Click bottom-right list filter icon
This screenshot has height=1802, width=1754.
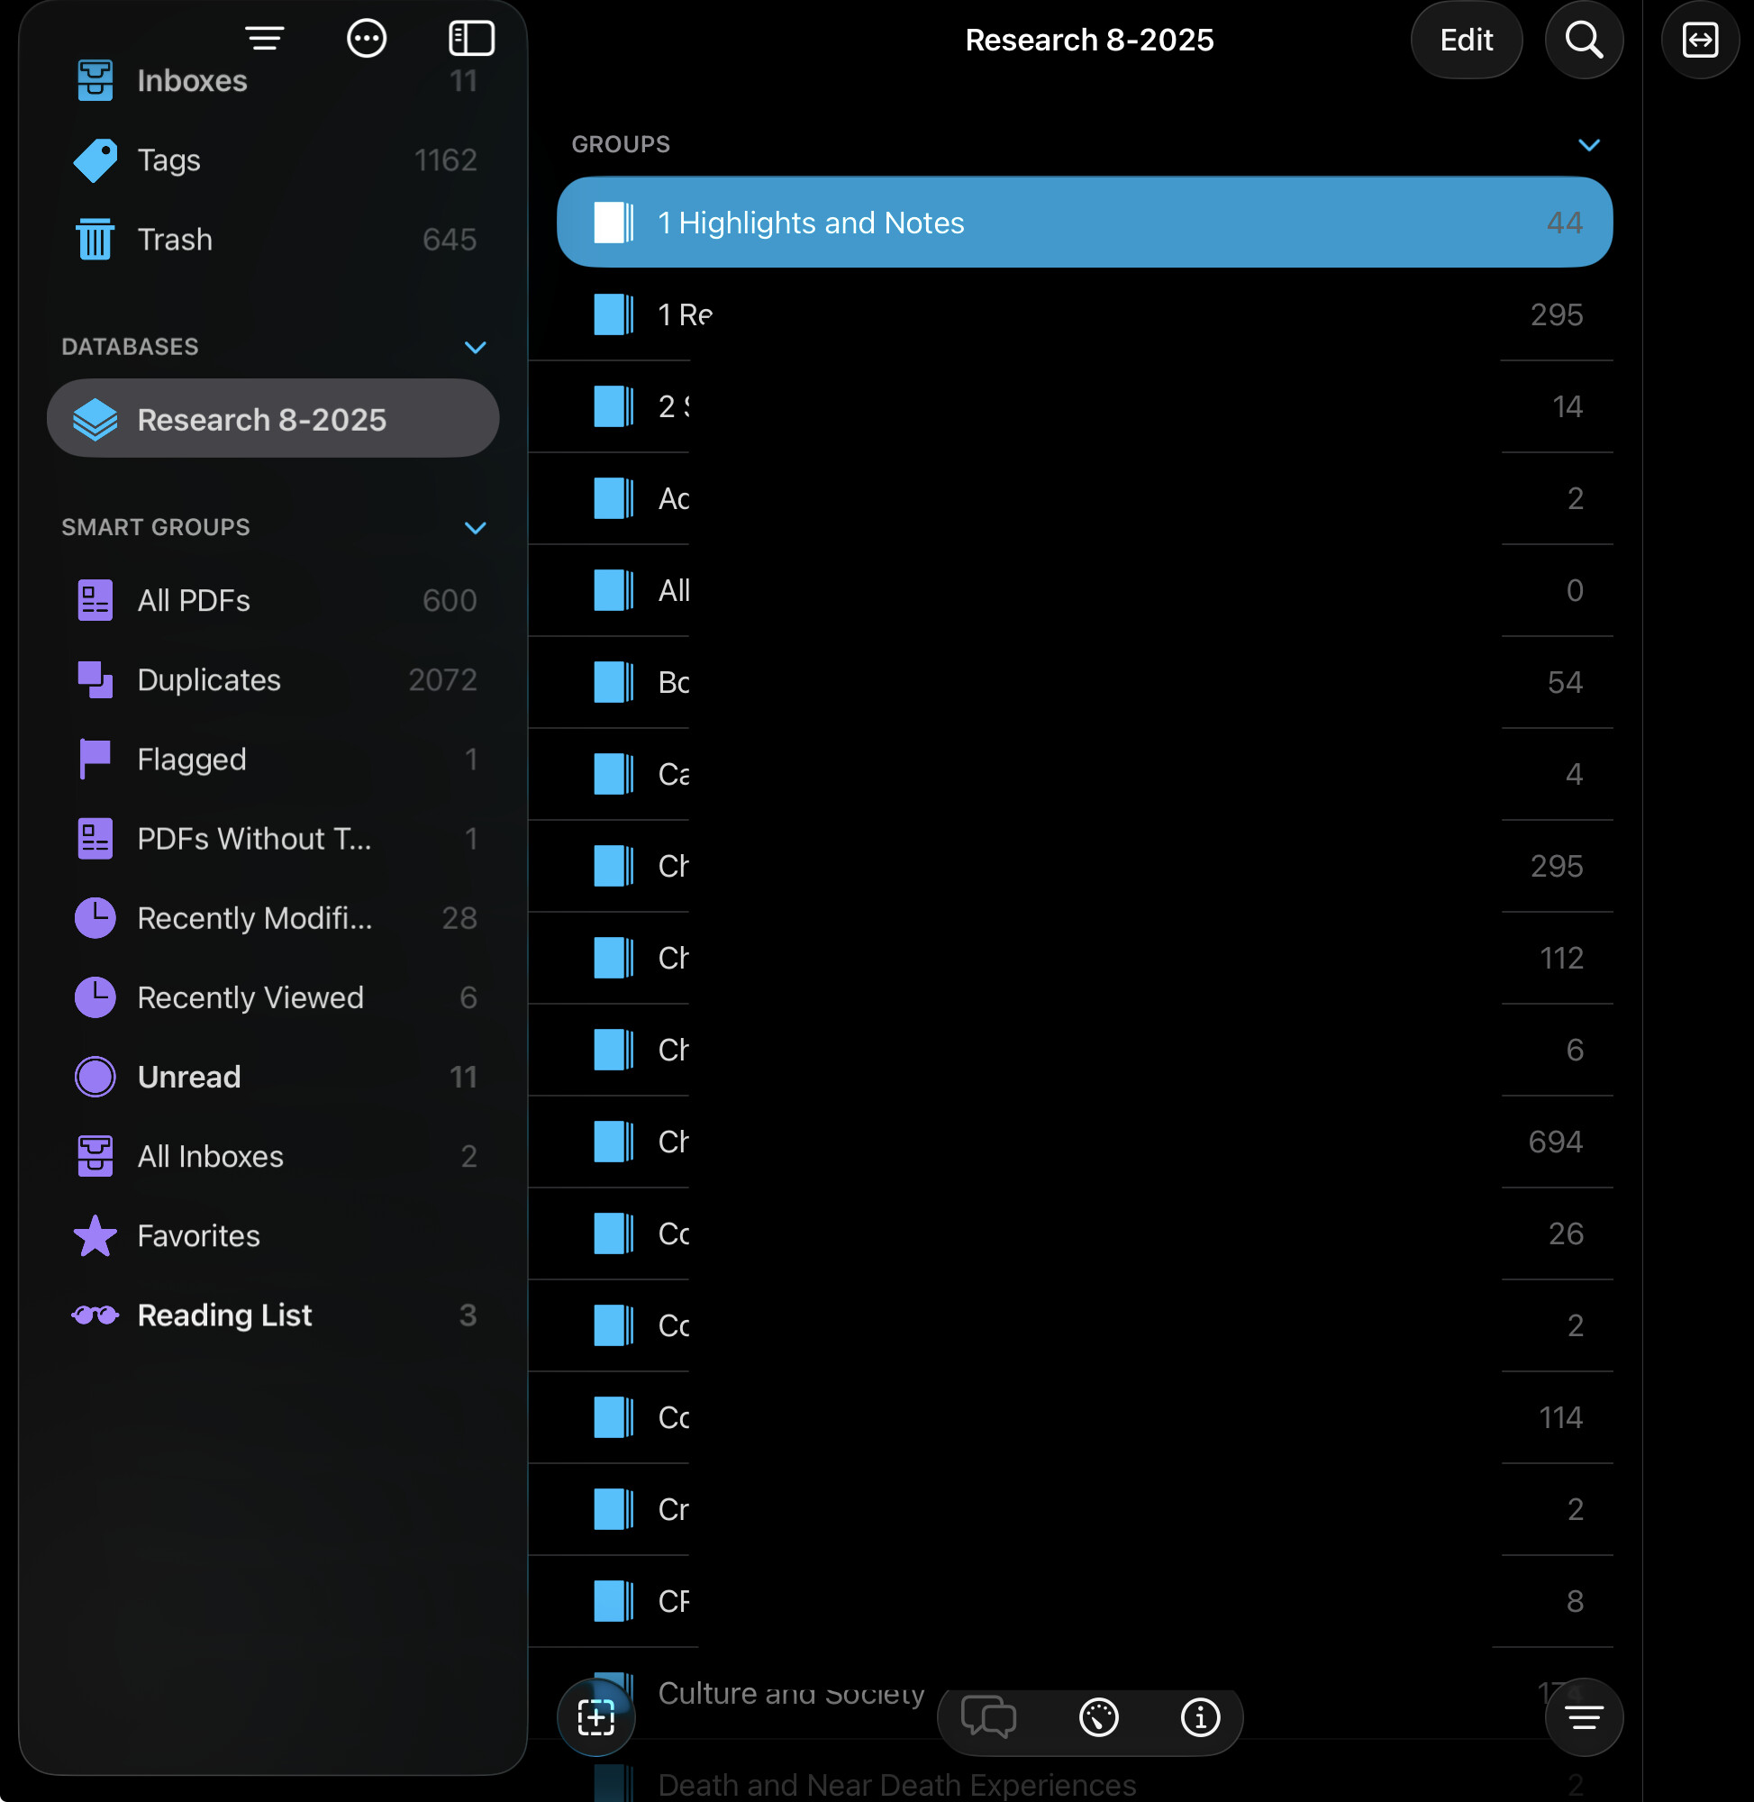pos(1583,1717)
